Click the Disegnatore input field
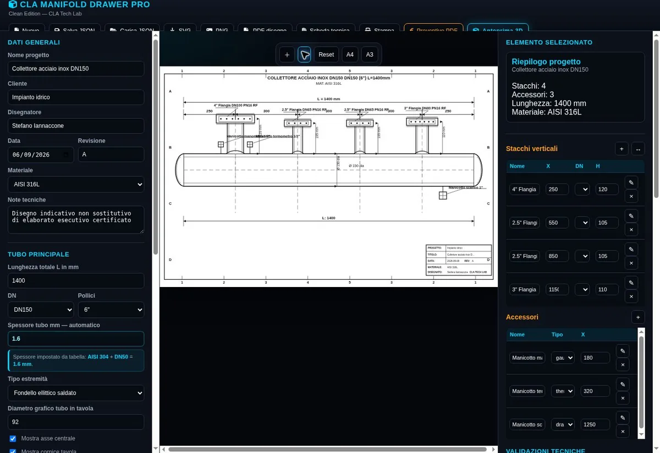The width and height of the screenshot is (660, 453). [x=76, y=126]
